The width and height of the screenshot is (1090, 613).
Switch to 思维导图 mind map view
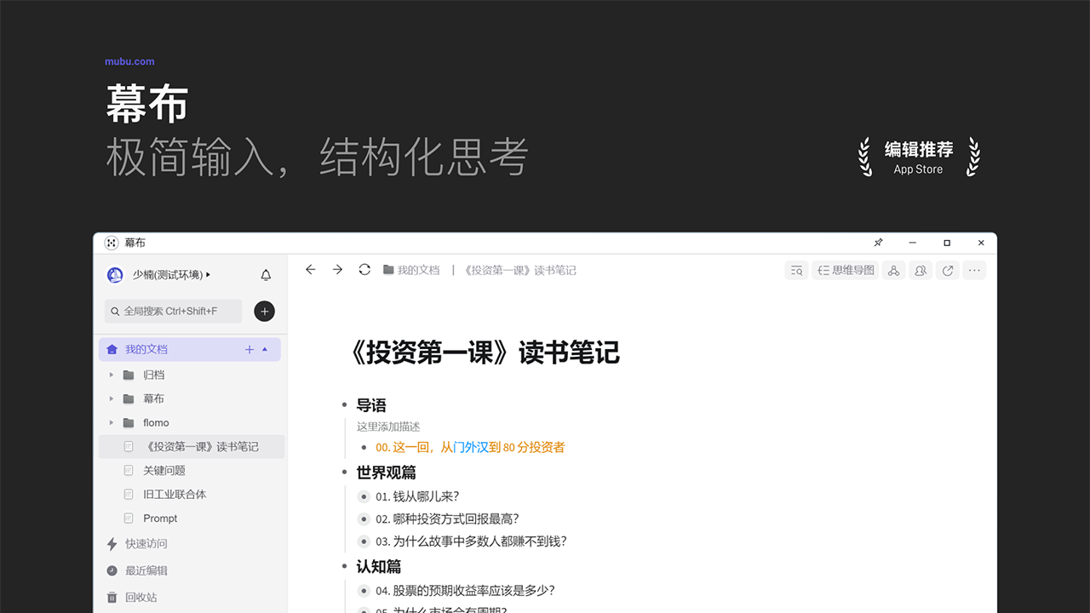point(846,271)
